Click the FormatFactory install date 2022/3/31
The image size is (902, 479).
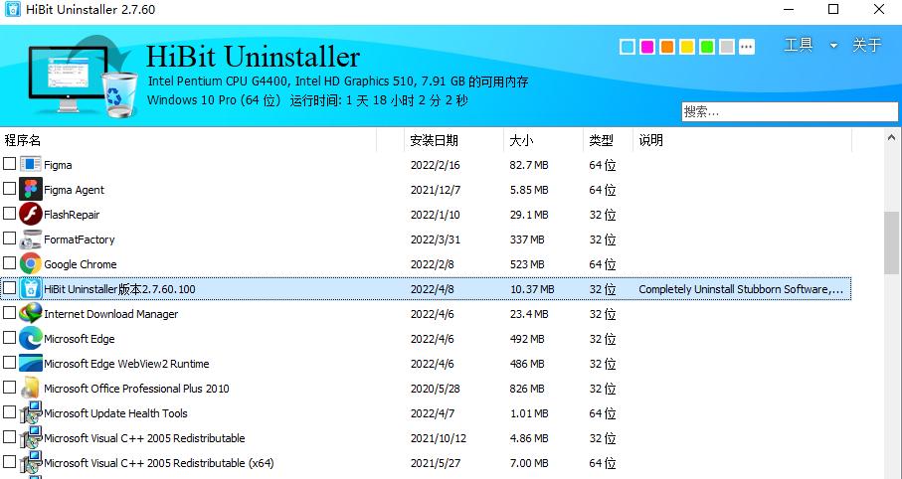436,239
